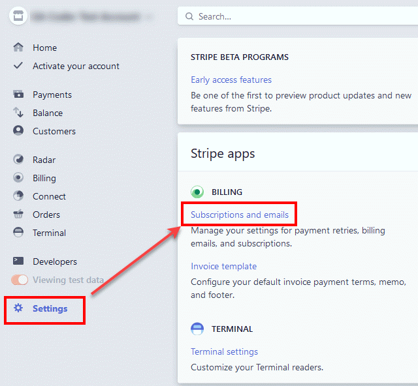Click the Orders basket icon
Image resolution: width=418 pixels, height=386 pixels.
pos(18,215)
